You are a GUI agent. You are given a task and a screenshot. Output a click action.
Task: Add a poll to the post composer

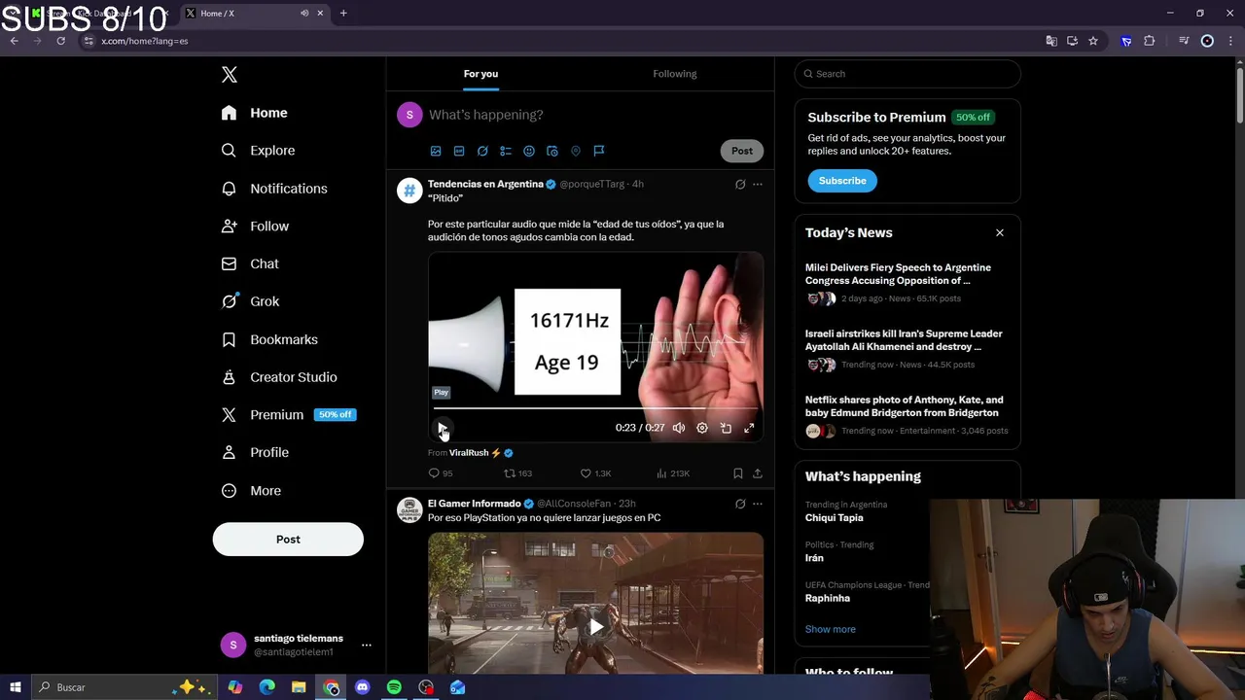tap(506, 151)
